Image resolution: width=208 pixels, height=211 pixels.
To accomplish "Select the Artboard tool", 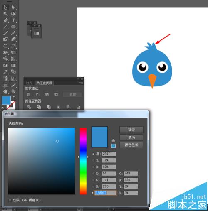I will click(5, 85).
